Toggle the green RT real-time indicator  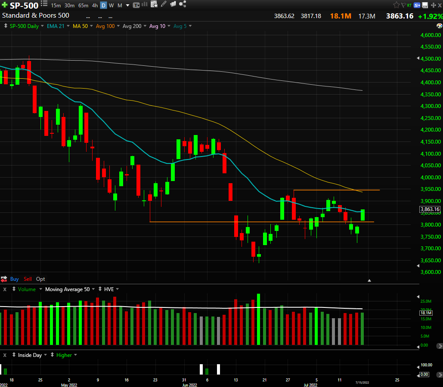[409, 5]
